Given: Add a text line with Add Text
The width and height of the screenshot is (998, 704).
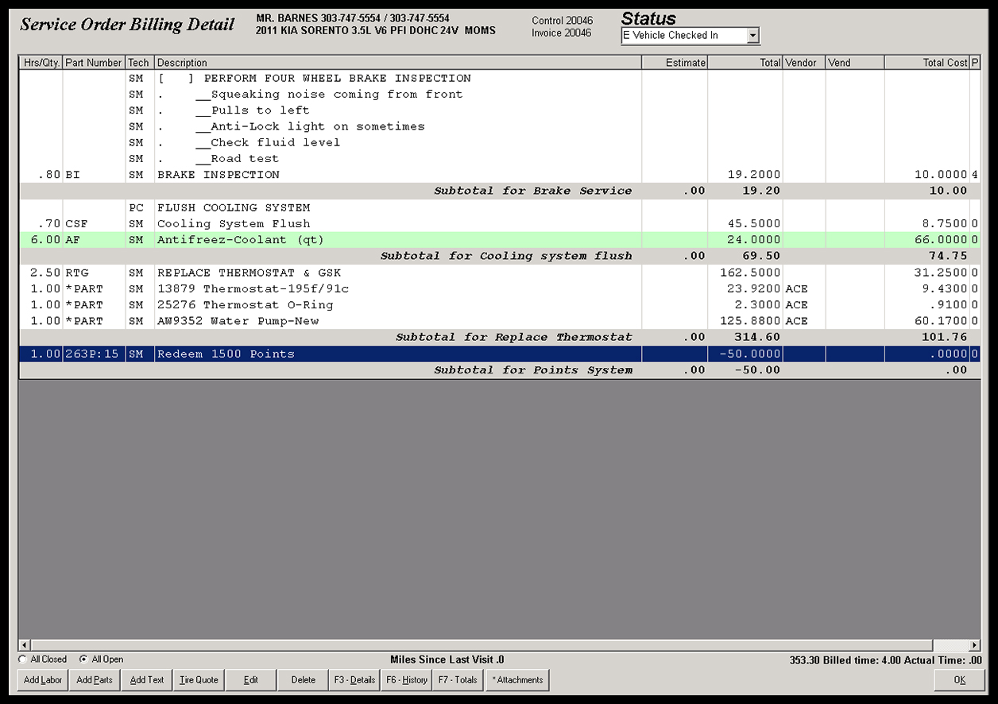Looking at the screenshot, I should coord(146,679).
